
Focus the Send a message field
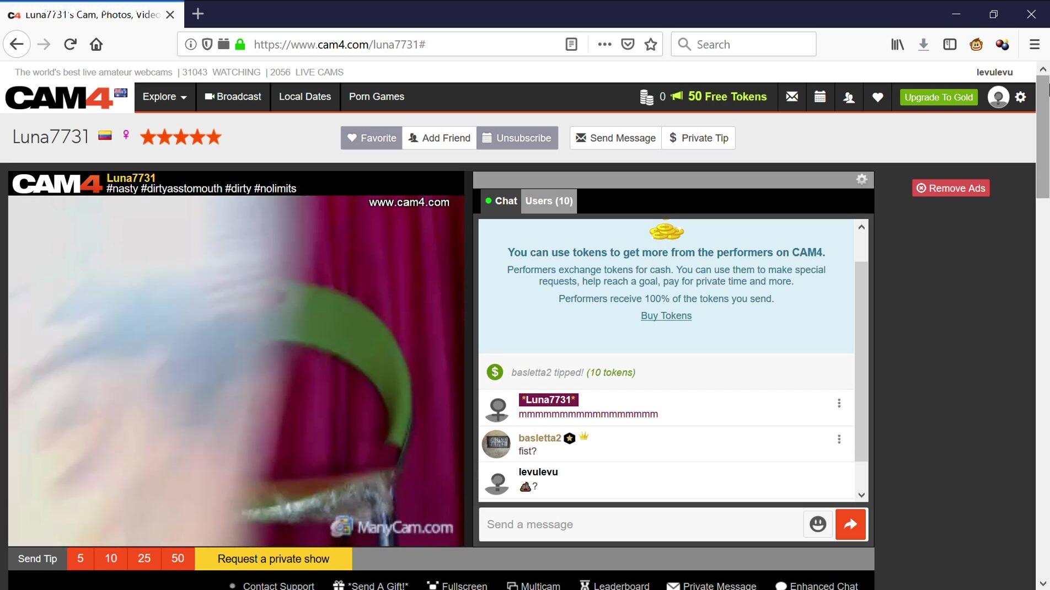pyautogui.click(x=641, y=524)
